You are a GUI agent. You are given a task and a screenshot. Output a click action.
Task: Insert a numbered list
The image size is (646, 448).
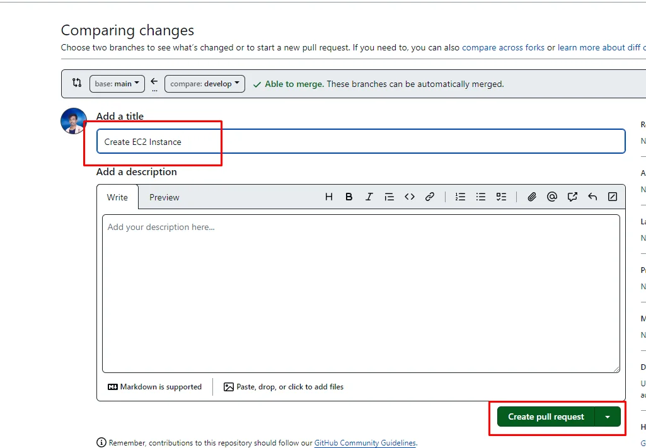point(461,197)
